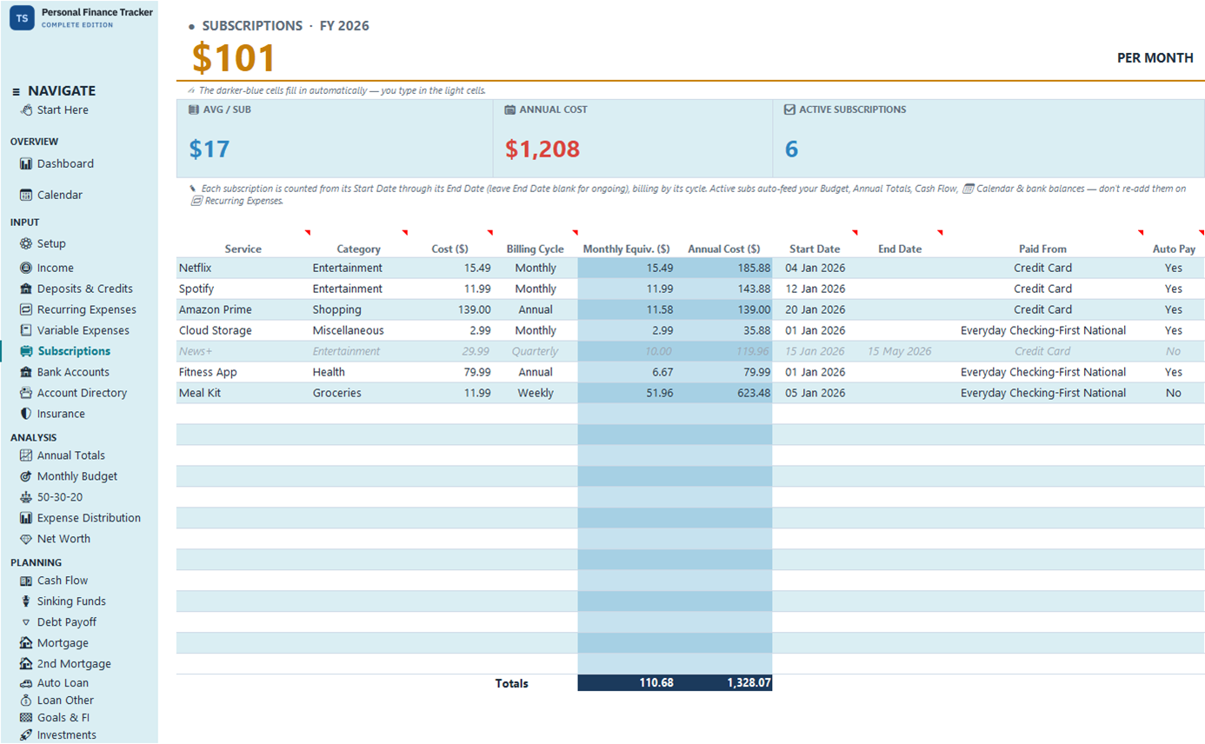Click the Subscriptions sidebar icon
The image size is (1205, 744).
coord(26,352)
